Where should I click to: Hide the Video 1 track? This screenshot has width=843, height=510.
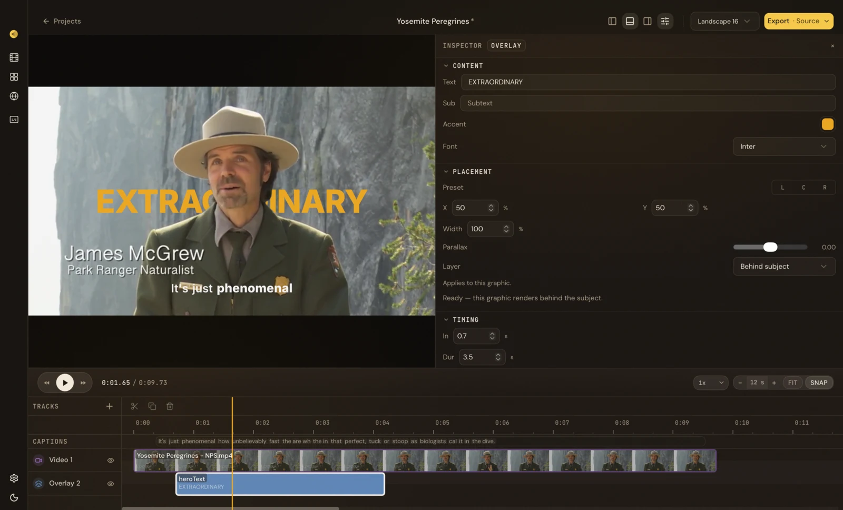pyautogui.click(x=111, y=460)
